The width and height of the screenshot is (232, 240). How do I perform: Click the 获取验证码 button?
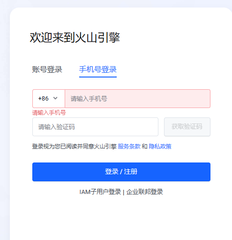[x=187, y=127]
